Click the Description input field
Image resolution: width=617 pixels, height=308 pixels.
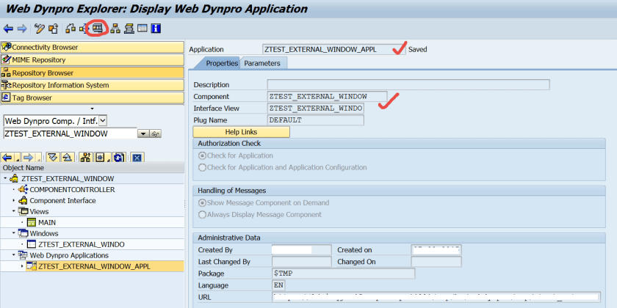pyautogui.click(x=408, y=84)
